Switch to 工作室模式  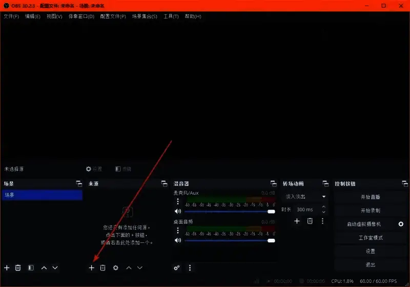click(370, 238)
